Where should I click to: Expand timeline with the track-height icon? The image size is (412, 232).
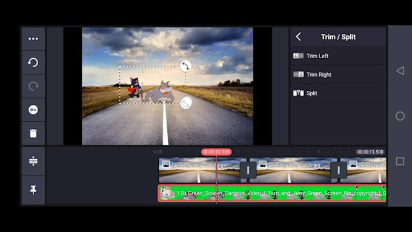pos(33,161)
